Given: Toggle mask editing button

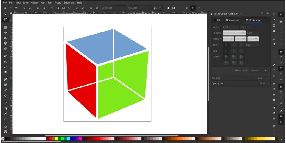Looking at the screenshot, I should (x=173, y=8).
